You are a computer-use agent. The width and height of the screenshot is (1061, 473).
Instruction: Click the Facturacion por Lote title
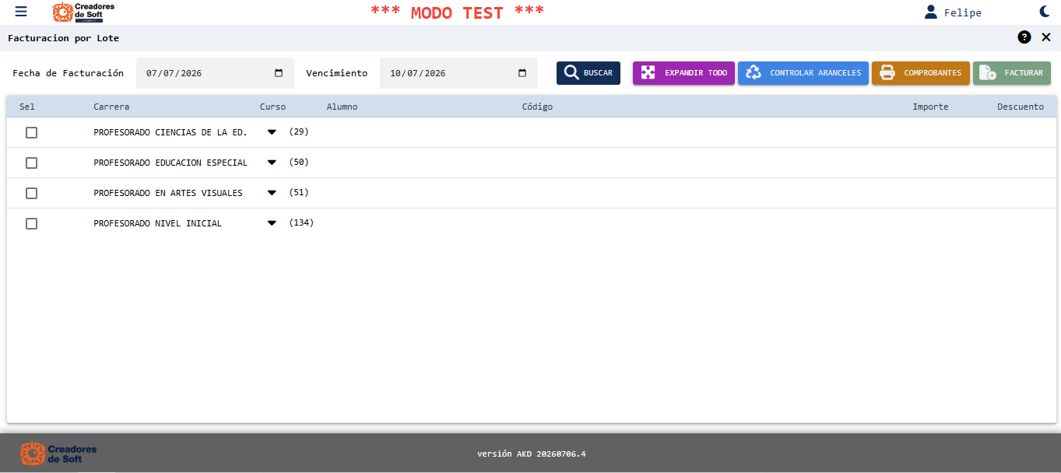(64, 37)
